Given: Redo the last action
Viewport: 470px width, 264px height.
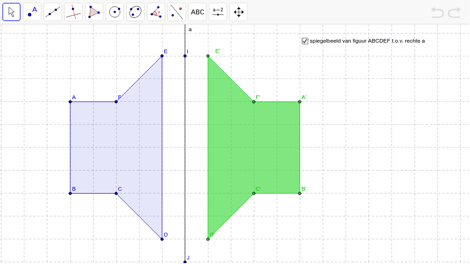Looking at the screenshot, I should (x=454, y=12).
